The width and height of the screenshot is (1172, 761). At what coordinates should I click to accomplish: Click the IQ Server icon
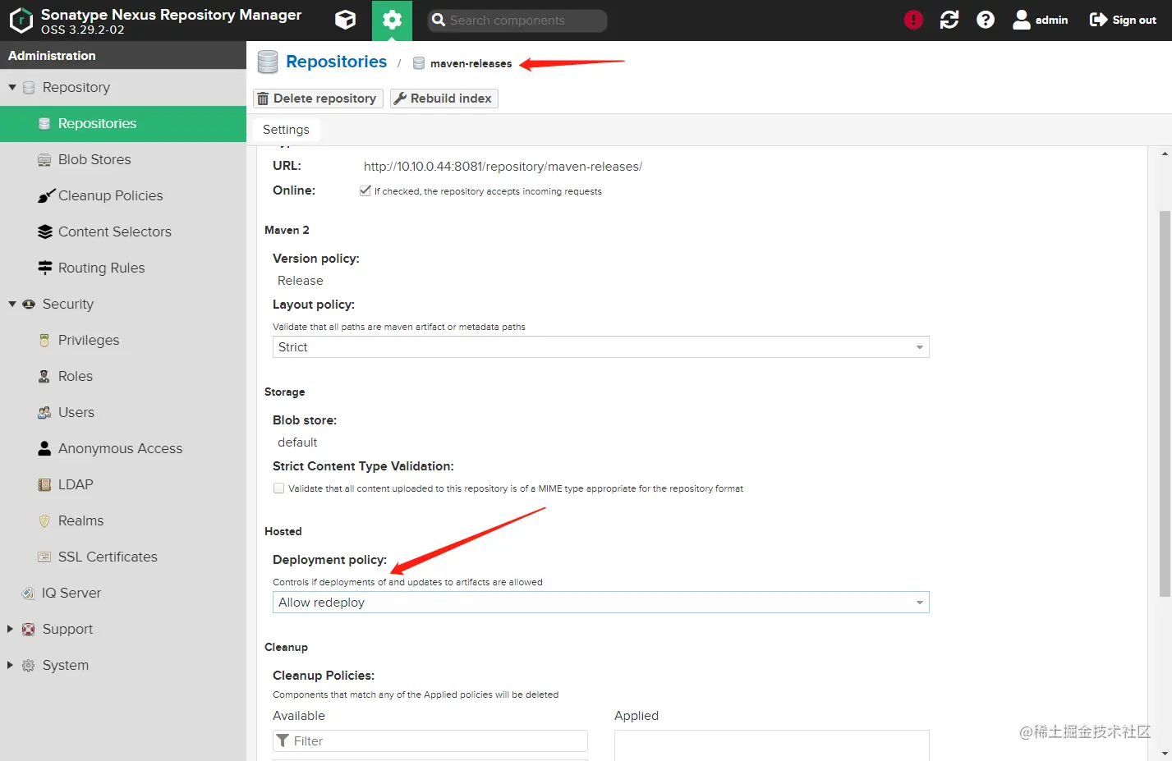[x=28, y=593]
